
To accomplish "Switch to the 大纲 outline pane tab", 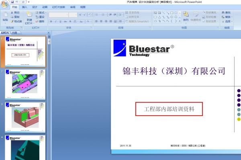I will pyautogui.click(x=14, y=33).
